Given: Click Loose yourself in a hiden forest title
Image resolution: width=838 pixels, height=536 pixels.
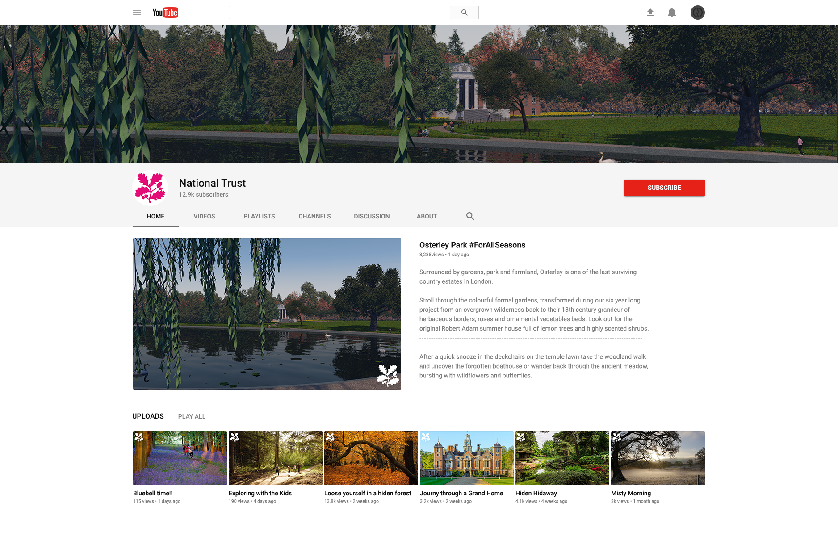Looking at the screenshot, I should pos(368,493).
